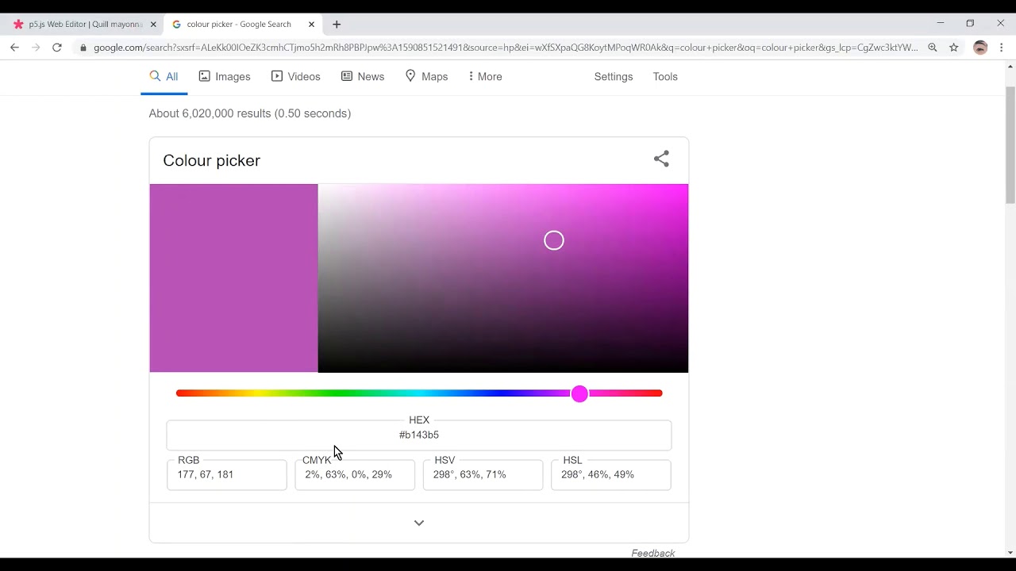The width and height of the screenshot is (1016, 571).
Task: Go forward to the next page
Action: click(x=36, y=48)
